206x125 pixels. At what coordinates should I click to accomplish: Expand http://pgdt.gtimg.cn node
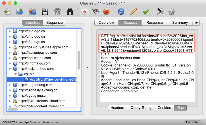pos(10,96)
